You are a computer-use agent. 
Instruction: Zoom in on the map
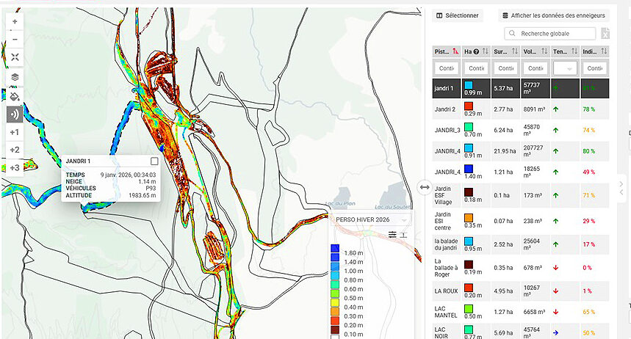click(x=15, y=22)
